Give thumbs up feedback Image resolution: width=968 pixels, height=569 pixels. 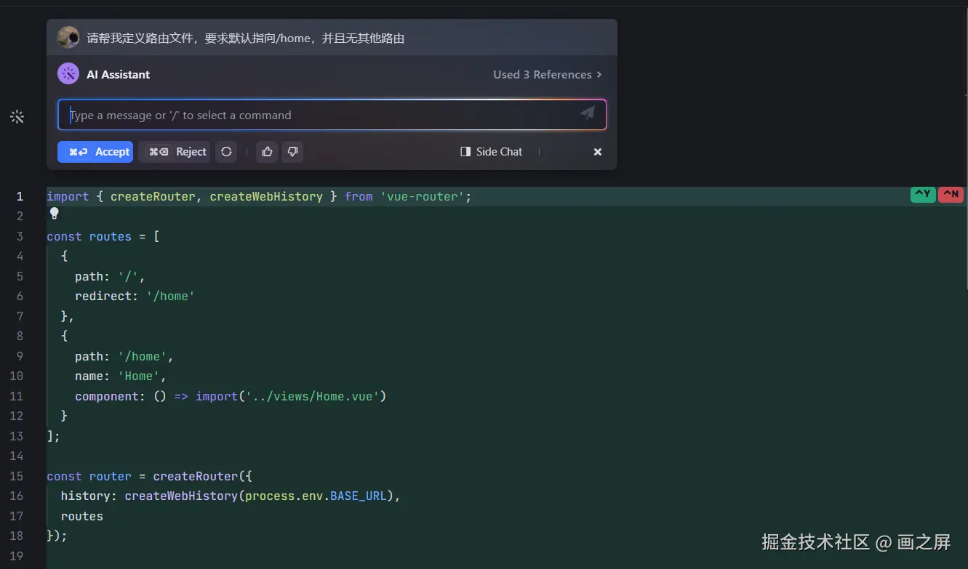click(267, 152)
